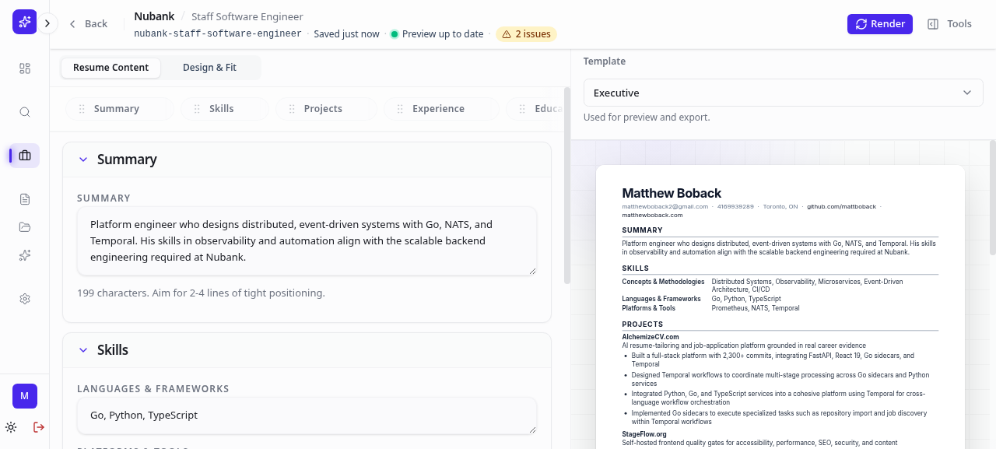
Task: Open the 2 issues warning badge
Action: (526, 34)
